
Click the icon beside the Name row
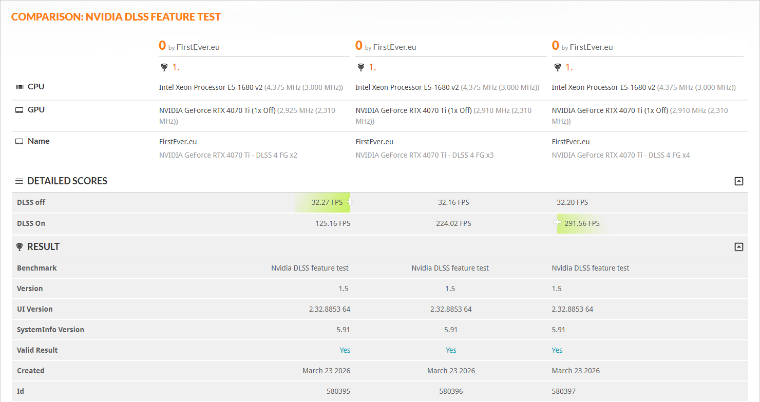click(x=20, y=140)
